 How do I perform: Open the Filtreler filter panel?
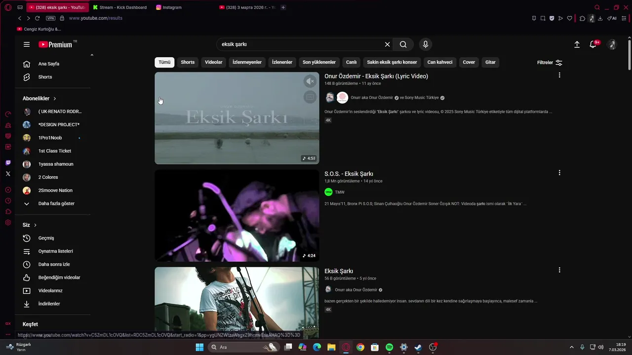click(550, 63)
